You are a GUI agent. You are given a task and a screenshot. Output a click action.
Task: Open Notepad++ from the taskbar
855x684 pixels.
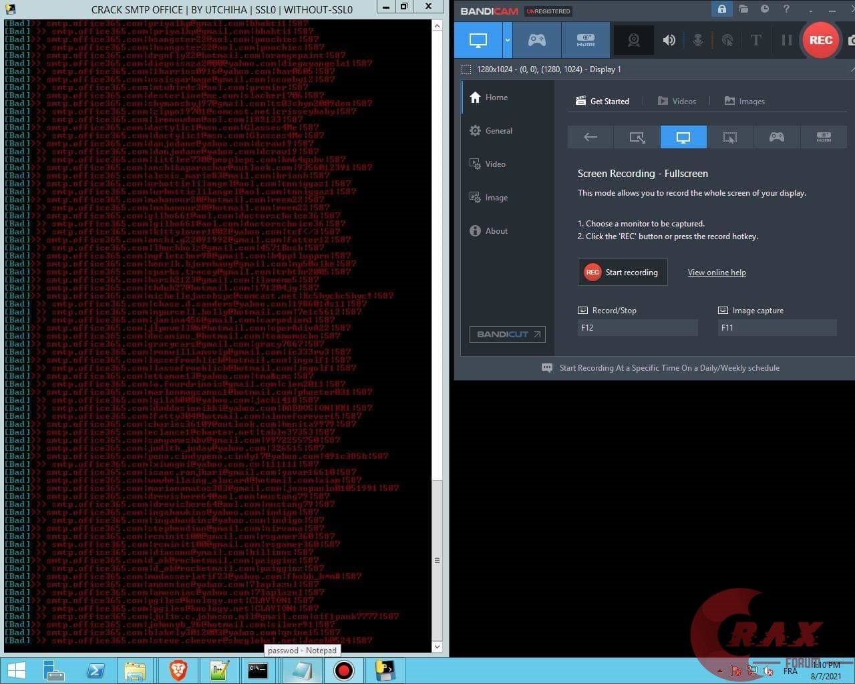pyautogui.click(x=218, y=670)
